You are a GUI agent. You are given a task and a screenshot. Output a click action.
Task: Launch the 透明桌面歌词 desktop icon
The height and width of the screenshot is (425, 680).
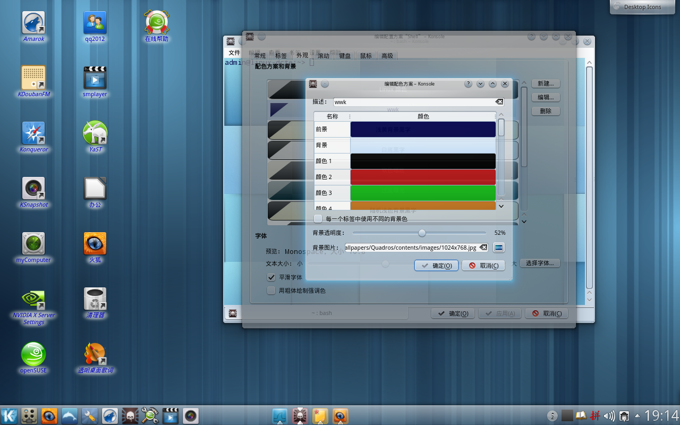coord(95,357)
